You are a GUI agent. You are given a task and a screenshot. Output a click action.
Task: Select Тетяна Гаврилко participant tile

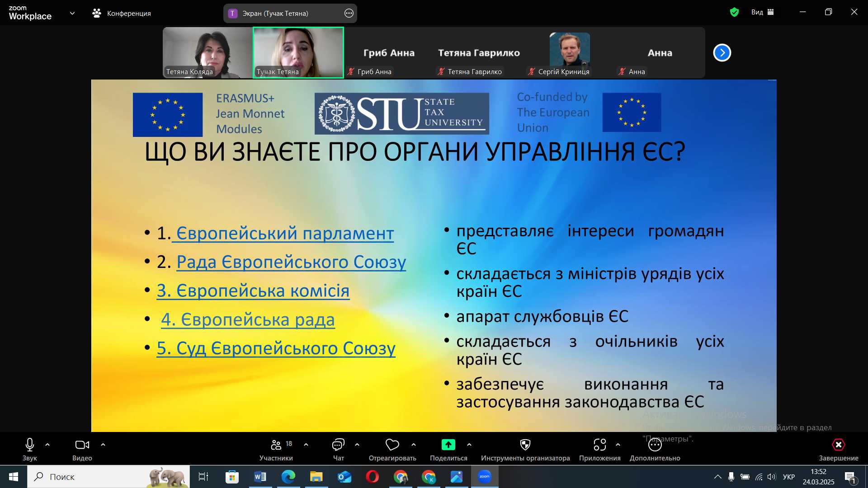479,52
